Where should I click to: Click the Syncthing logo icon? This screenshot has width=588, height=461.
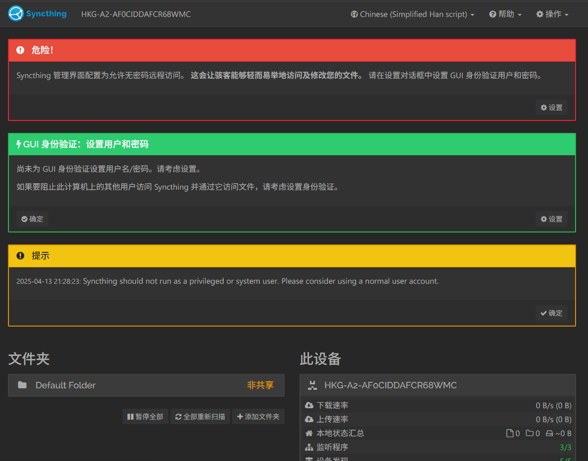[16, 13]
